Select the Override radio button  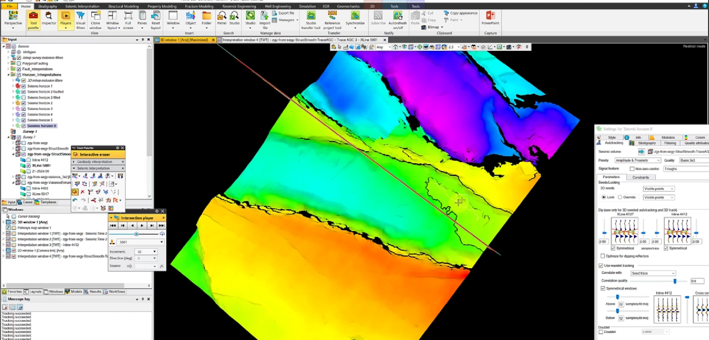pyautogui.click(x=620, y=197)
